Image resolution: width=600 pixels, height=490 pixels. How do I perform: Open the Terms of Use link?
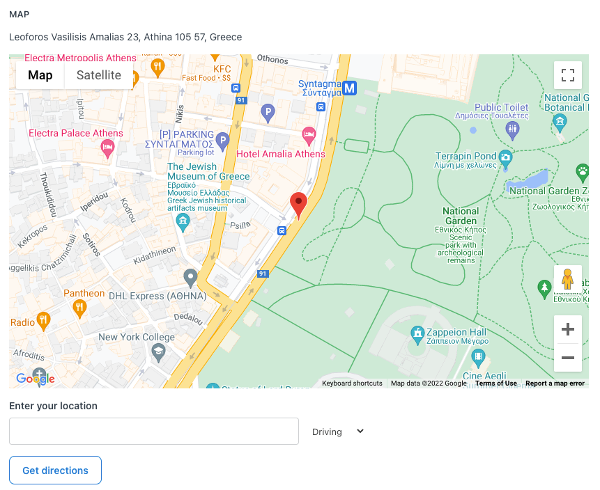click(496, 384)
